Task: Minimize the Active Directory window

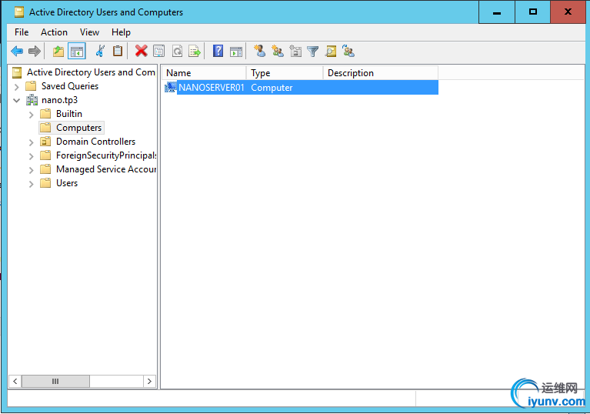Action: (x=497, y=12)
